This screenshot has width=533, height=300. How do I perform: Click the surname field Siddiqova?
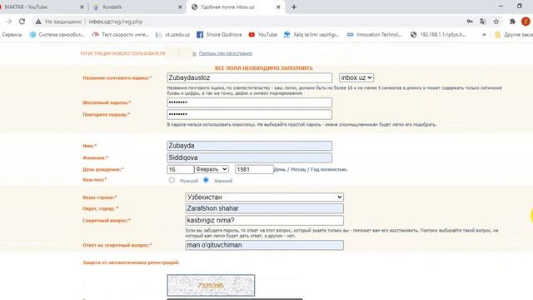coord(250,157)
